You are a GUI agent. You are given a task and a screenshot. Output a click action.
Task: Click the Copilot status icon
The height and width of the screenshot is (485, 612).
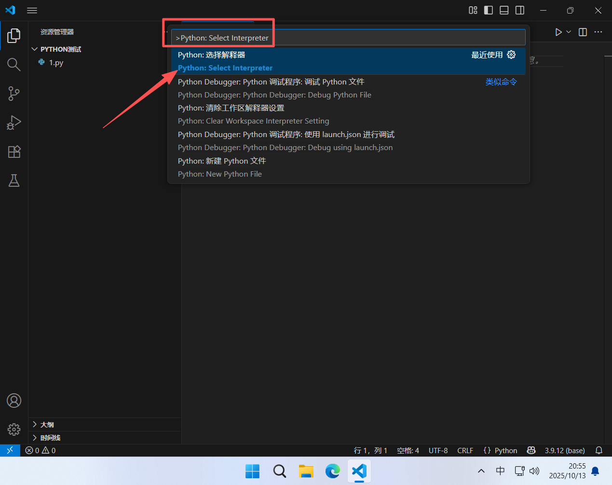point(531,450)
